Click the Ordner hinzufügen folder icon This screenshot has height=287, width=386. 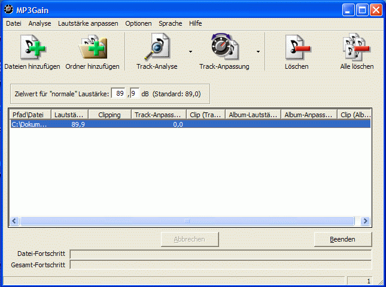click(93, 47)
